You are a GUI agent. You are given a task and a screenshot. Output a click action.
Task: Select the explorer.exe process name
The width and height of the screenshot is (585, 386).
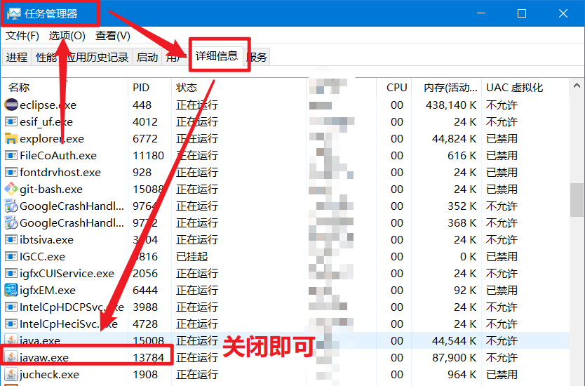(x=52, y=138)
